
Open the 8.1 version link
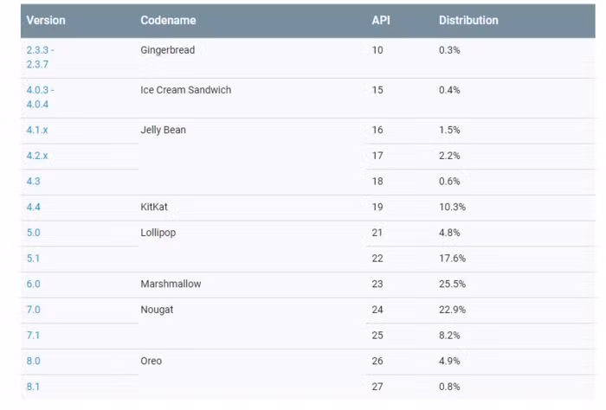tap(33, 387)
